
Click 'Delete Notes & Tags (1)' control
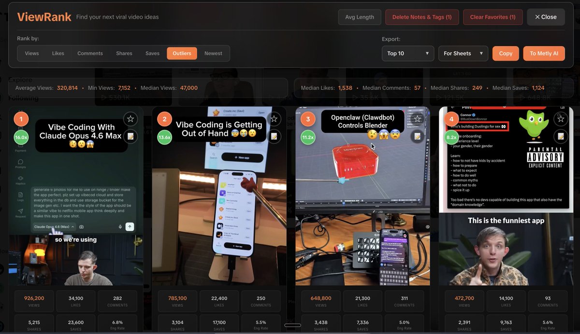click(421, 17)
